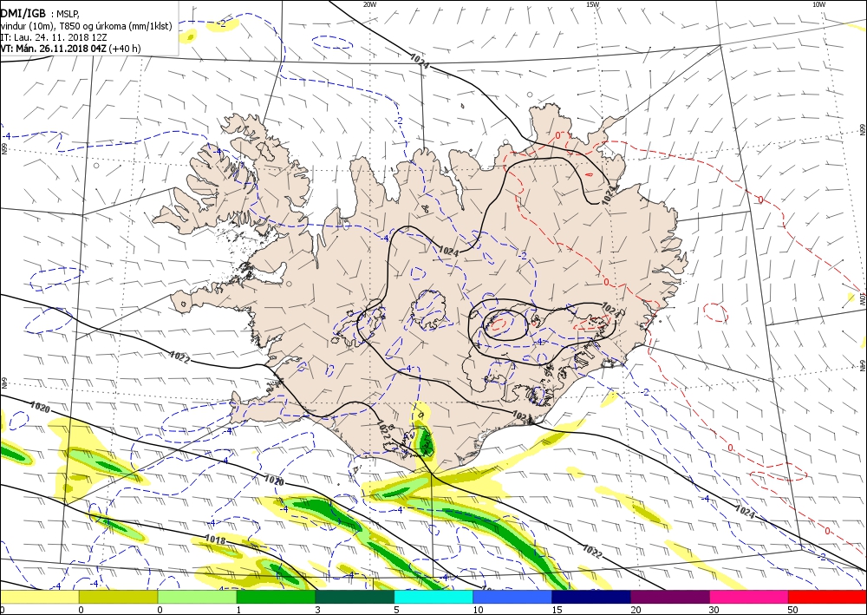Pick the cyan legend swatch
The image size is (867, 615).
point(433,597)
